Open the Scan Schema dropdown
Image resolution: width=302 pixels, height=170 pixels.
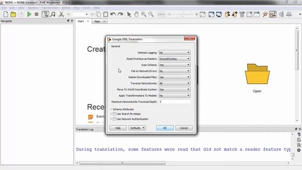point(175,65)
